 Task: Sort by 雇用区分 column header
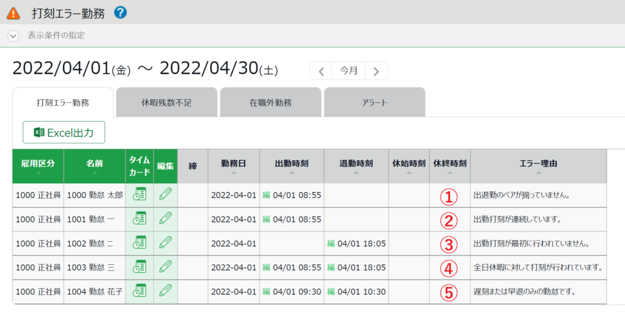[x=38, y=165]
